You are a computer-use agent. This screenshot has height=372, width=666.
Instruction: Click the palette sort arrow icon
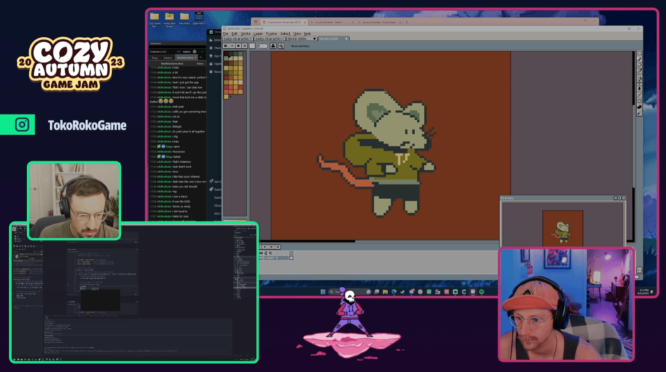click(x=232, y=46)
